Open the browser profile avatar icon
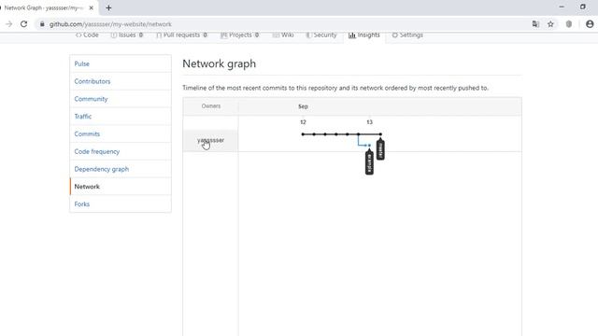Screen dimensions: 598x336 click(590, 24)
